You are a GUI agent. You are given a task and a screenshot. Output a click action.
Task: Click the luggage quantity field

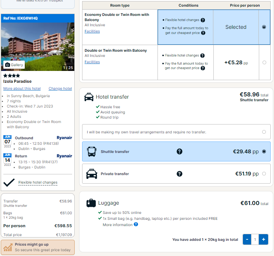[x=255, y=239]
